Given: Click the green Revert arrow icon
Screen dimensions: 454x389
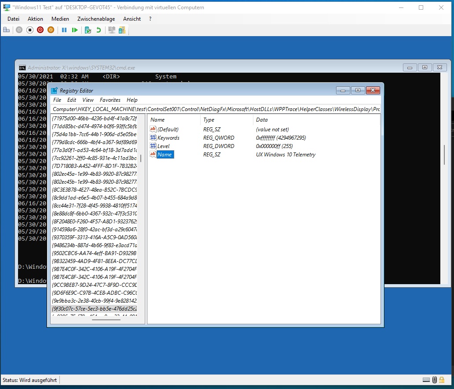Looking at the screenshot, I should coord(99,30).
